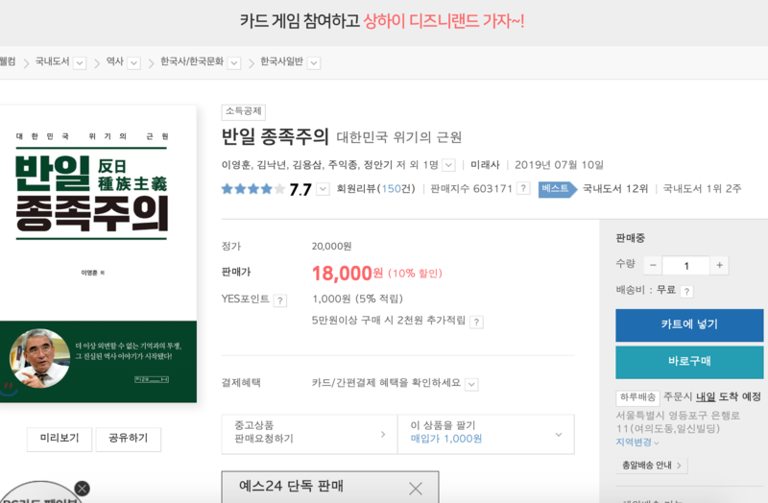Expand the 한국사/한국문화 dropdown arrow
768x503 pixels.
coord(234,63)
